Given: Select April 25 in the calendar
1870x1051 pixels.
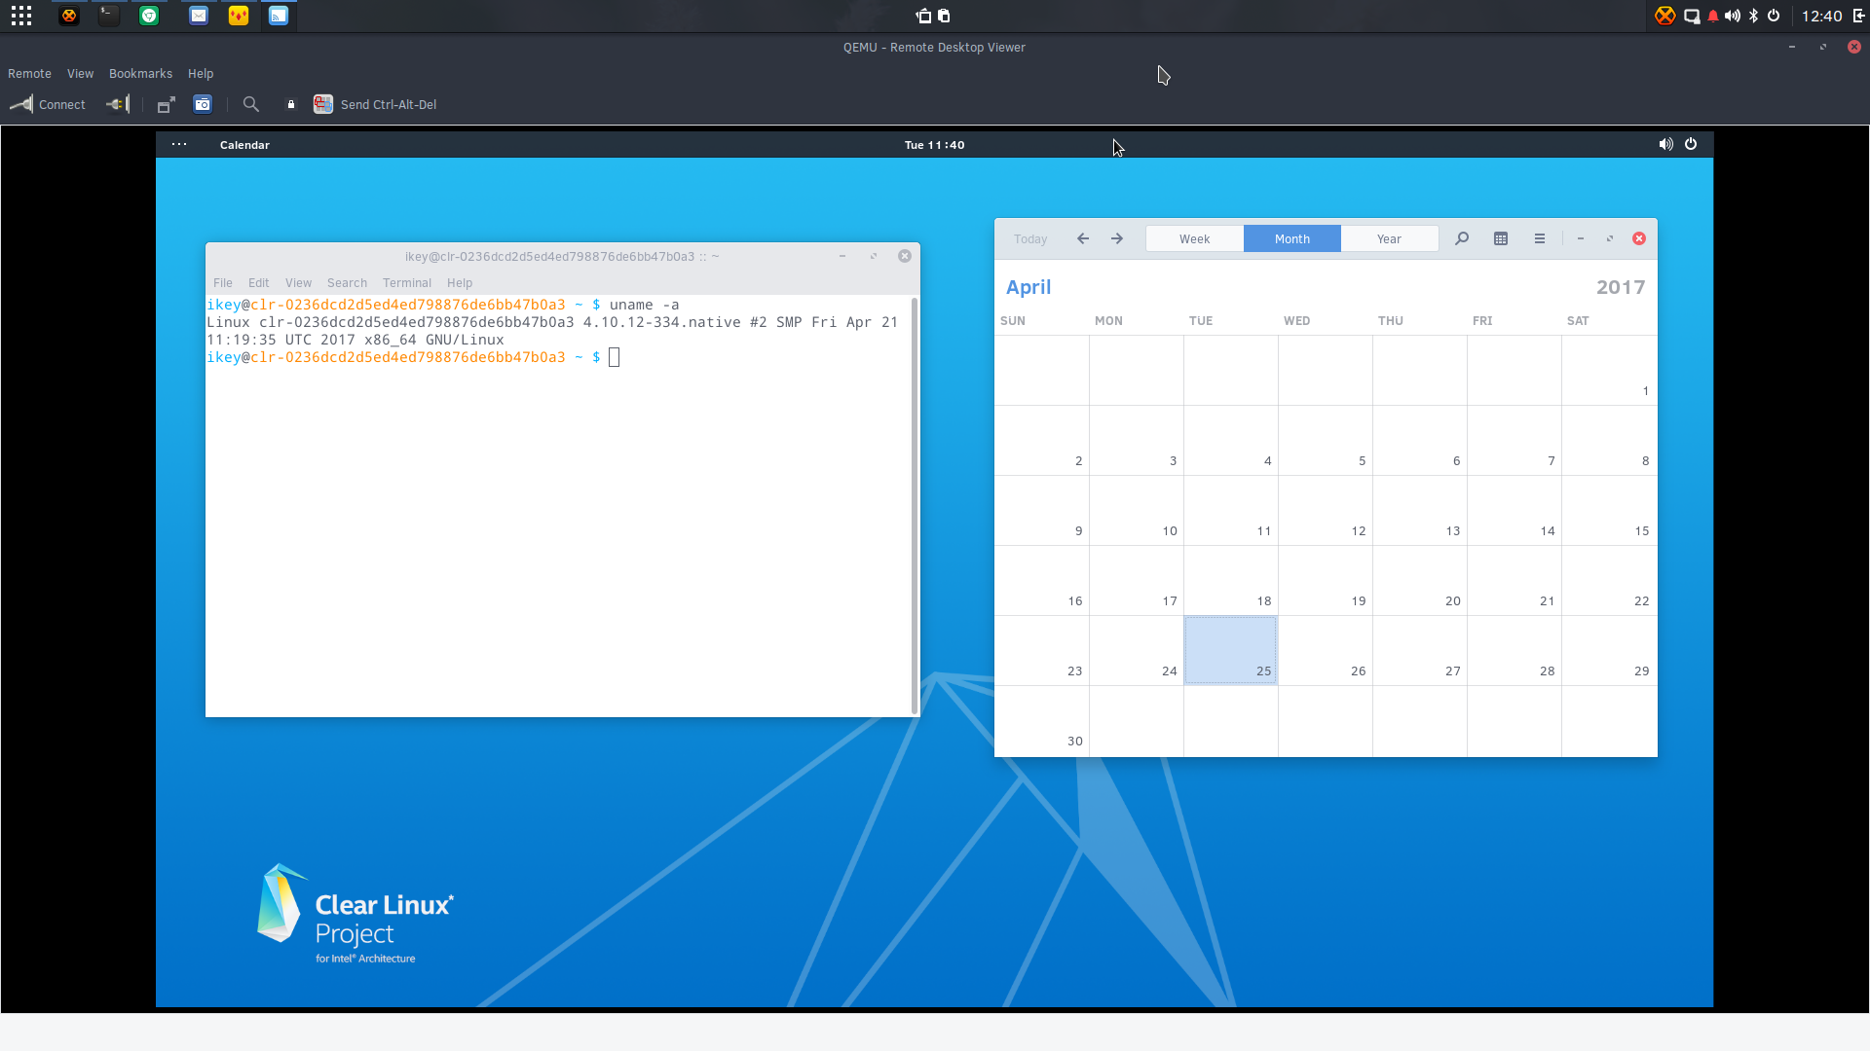Looking at the screenshot, I should click(x=1231, y=650).
